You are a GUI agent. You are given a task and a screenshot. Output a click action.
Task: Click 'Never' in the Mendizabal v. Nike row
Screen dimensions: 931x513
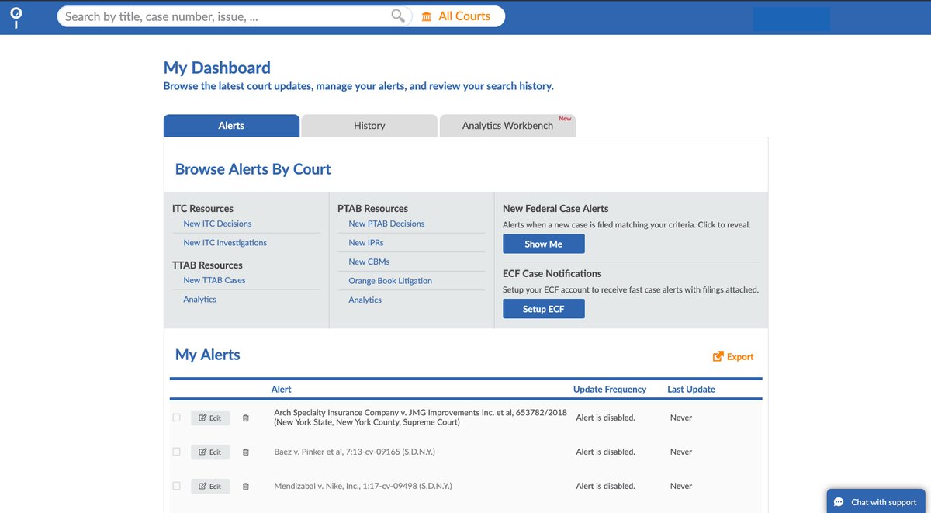tap(681, 486)
